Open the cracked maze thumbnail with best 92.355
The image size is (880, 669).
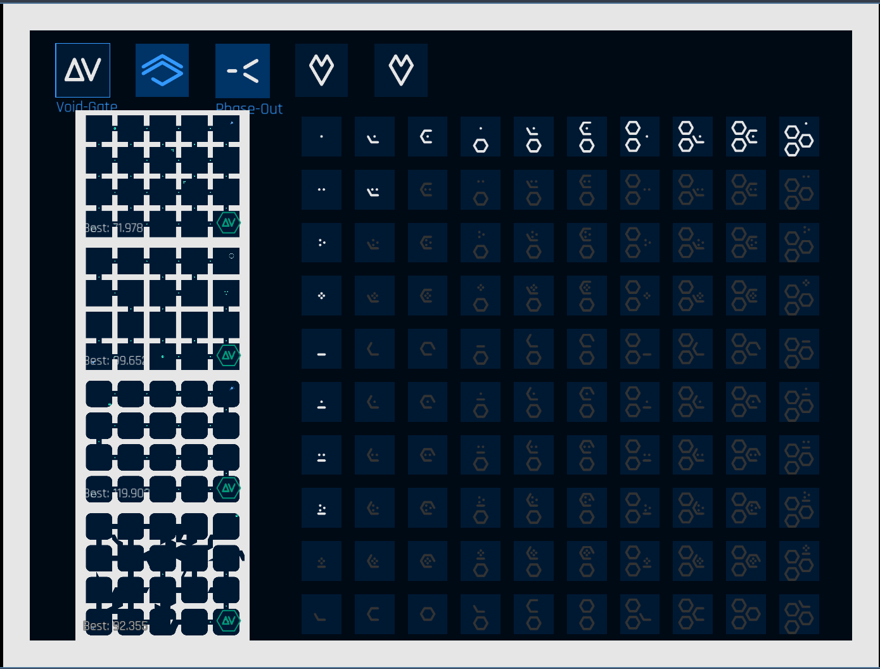pos(163,574)
